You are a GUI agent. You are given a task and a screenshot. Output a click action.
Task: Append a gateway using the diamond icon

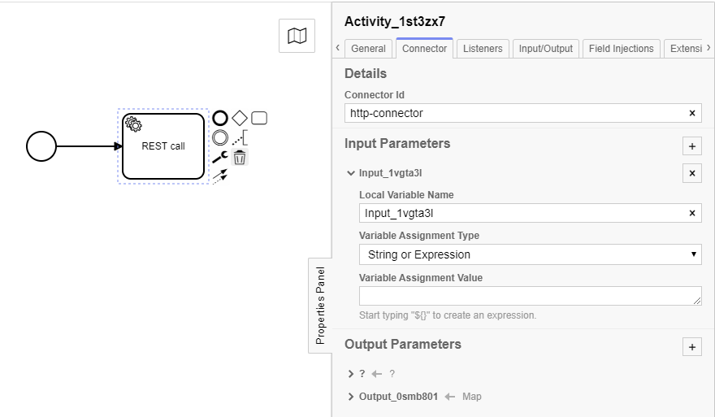[240, 119]
